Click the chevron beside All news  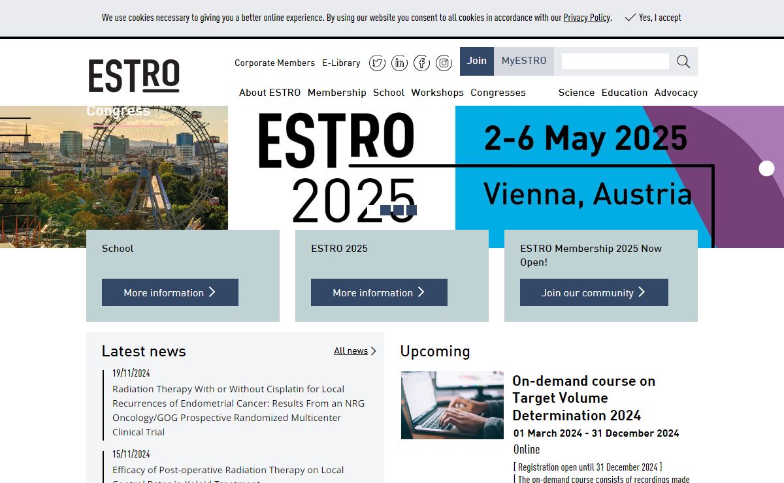click(x=374, y=351)
